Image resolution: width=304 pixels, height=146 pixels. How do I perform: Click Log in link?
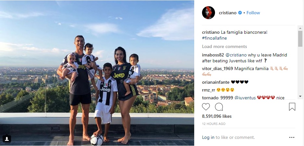[x=208, y=138]
